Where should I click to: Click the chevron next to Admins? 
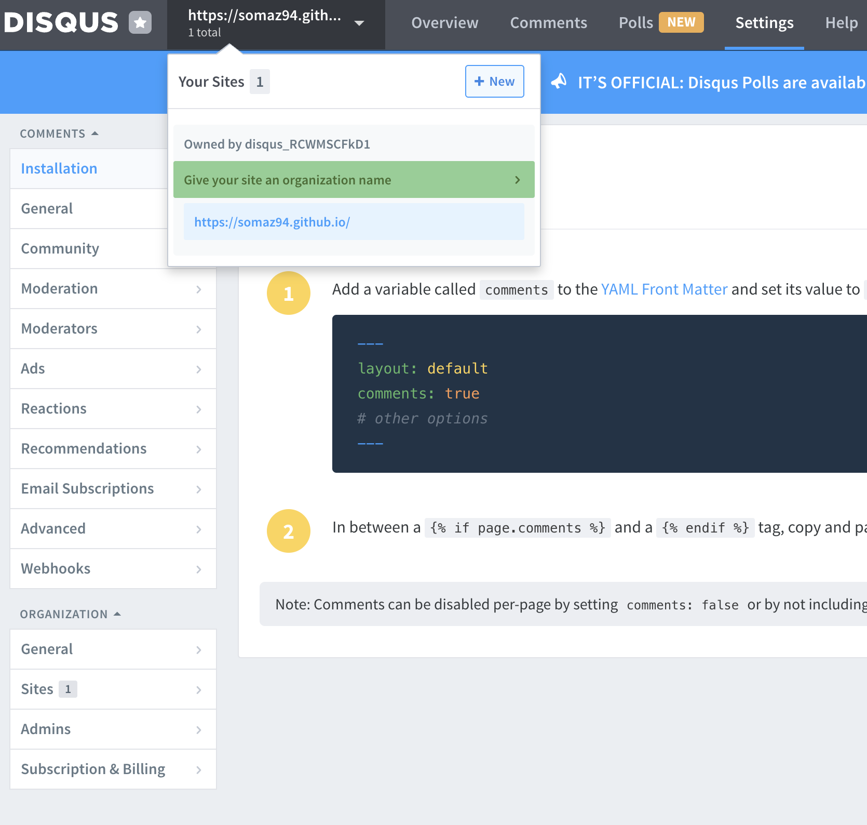(199, 730)
